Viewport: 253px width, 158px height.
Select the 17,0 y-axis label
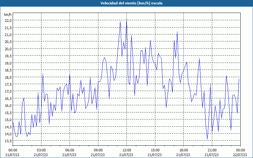tap(9, 91)
